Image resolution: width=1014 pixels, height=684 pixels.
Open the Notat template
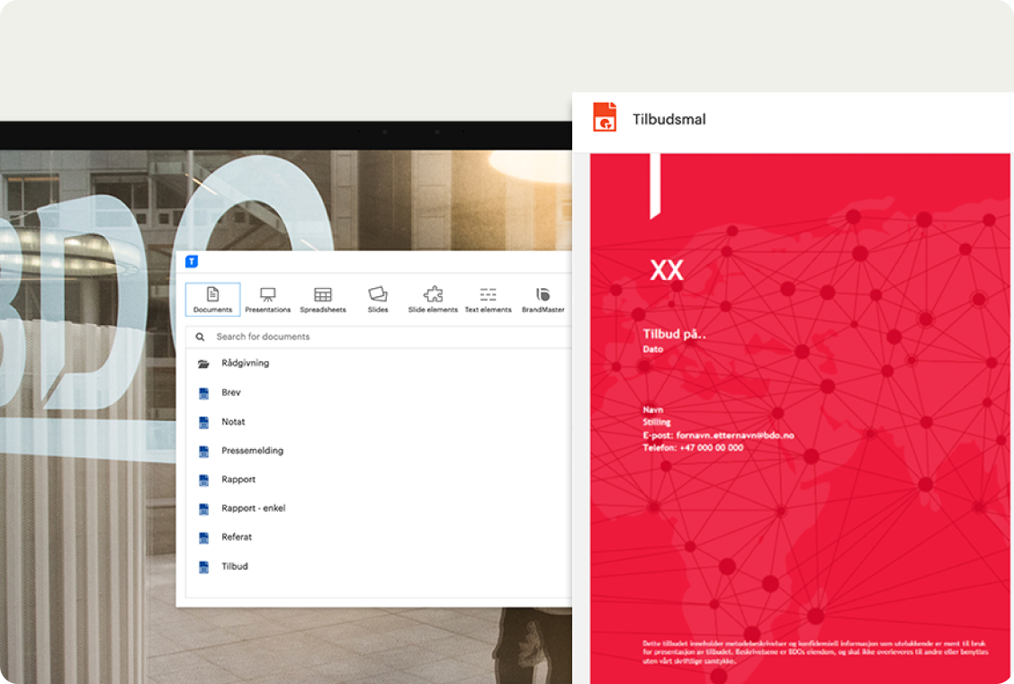pos(233,421)
